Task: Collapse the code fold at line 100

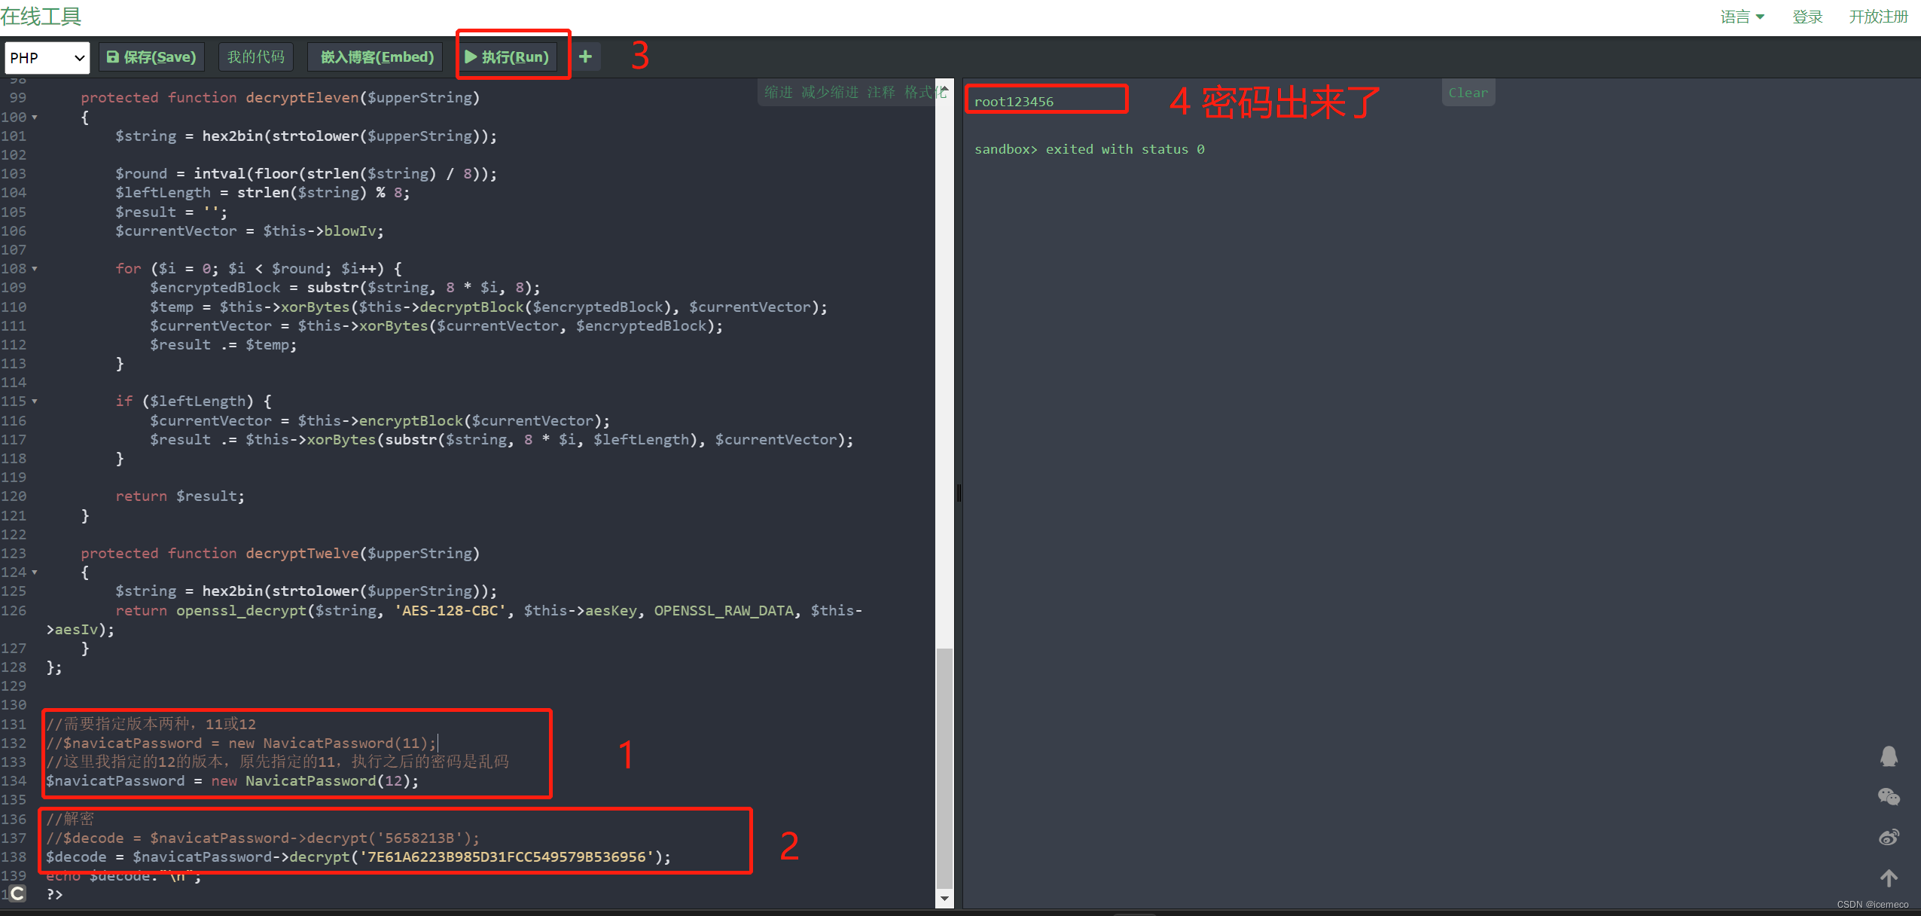Action: [x=35, y=118]
